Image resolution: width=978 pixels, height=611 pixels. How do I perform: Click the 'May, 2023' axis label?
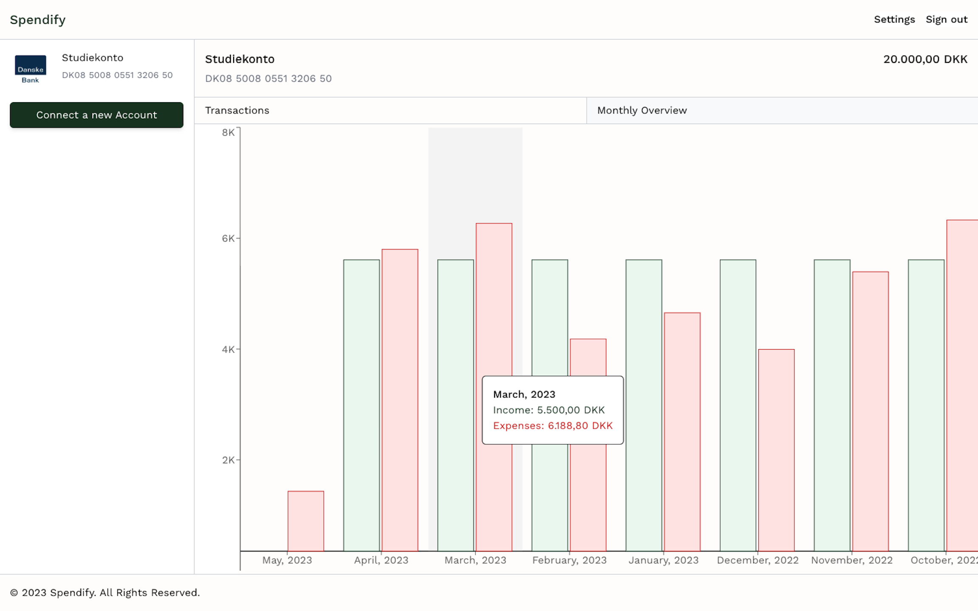pyautogui.click(x=287, y=560)
